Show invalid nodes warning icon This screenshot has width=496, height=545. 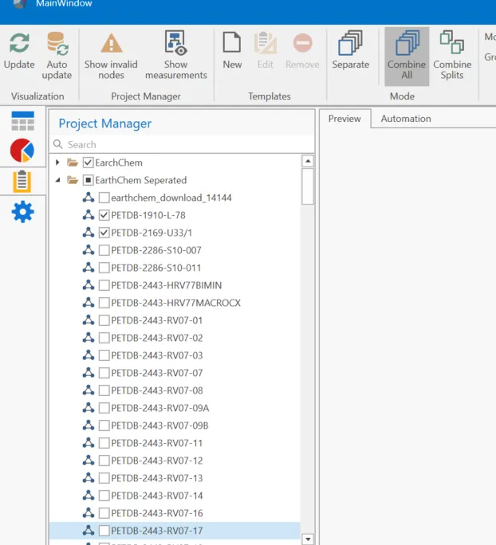point(112,44)
